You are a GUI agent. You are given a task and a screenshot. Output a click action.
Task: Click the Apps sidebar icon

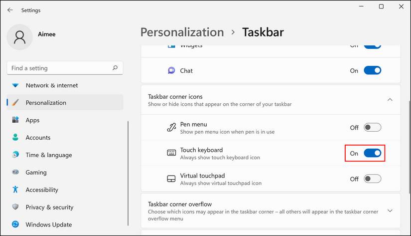point(15,120)
